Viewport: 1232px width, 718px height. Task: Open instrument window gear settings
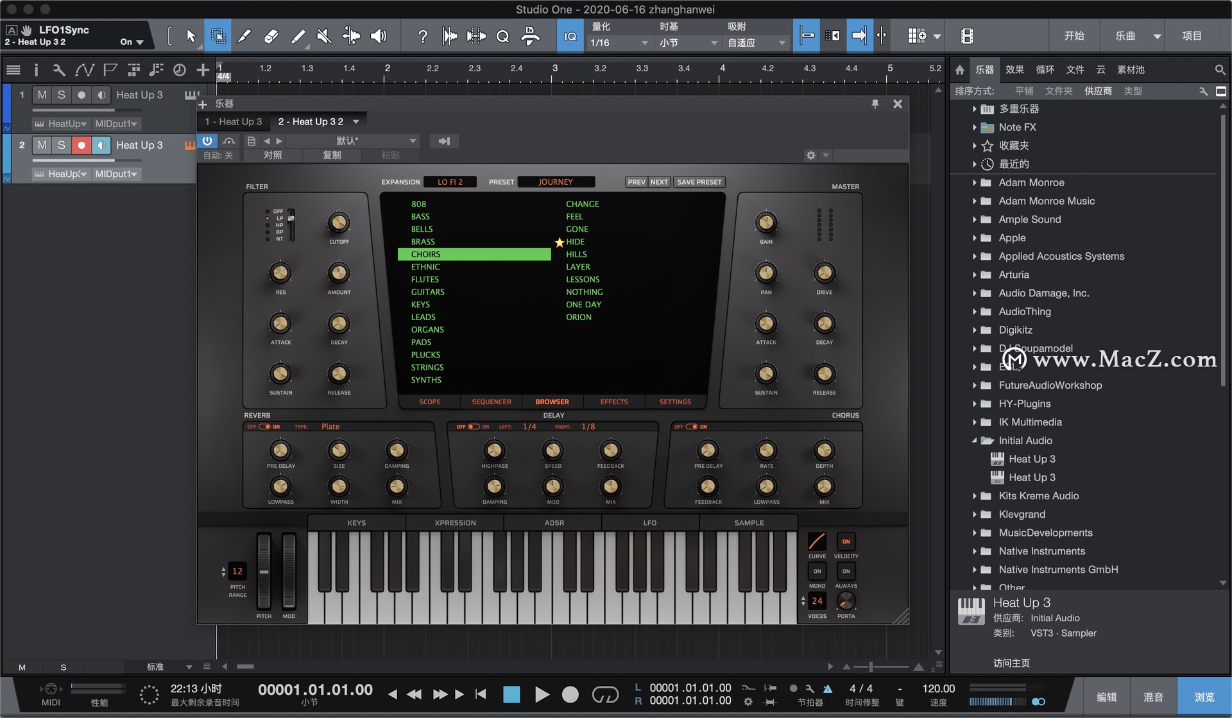click(x=811, y=155)
